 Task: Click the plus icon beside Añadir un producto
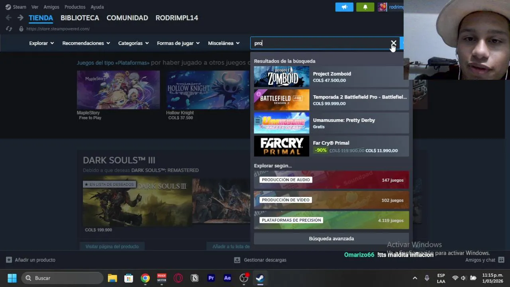coord(9,260)
